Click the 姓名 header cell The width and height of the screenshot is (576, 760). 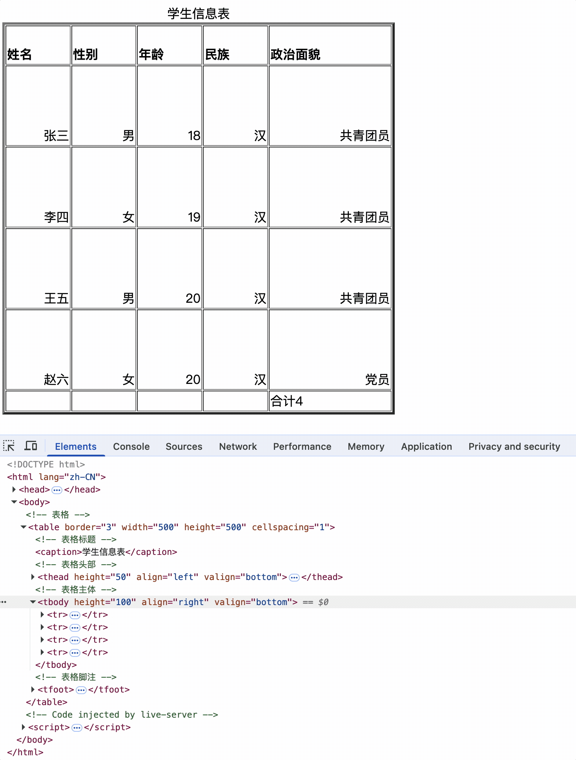click(x=38, y=45)
